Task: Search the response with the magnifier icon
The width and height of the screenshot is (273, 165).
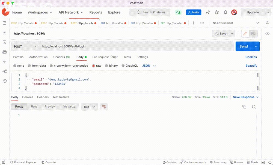Action: point(254,107)
